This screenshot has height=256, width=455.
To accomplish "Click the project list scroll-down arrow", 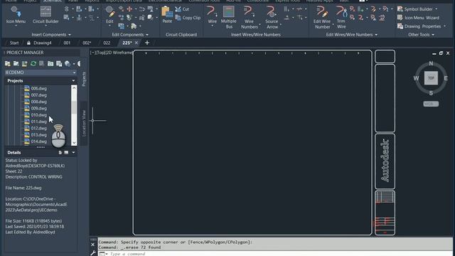I will [74, 142].
